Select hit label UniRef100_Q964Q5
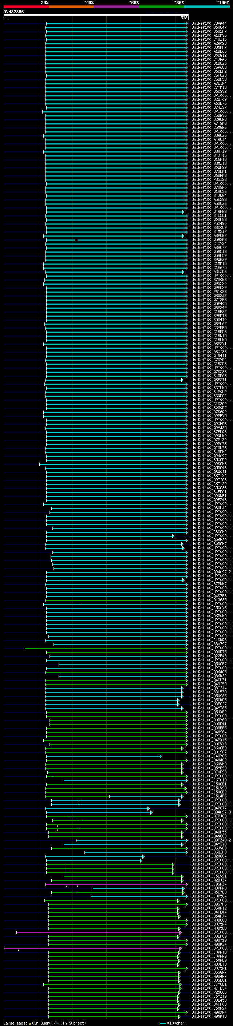233x1026 pixels. click(209, 672)
